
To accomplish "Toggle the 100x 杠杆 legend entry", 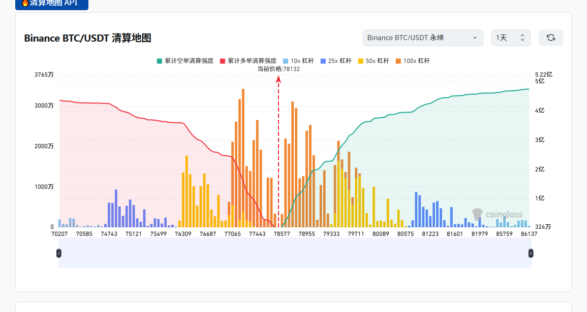I will (x=413, y=61).
